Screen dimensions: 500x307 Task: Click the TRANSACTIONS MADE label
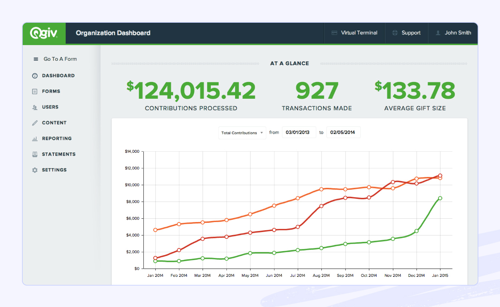point(317,108)
